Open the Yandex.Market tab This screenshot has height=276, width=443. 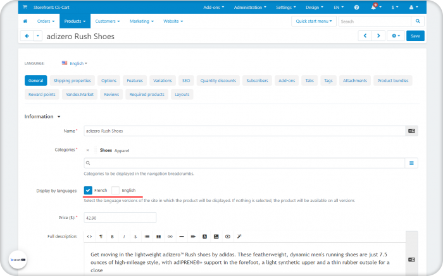80,95
